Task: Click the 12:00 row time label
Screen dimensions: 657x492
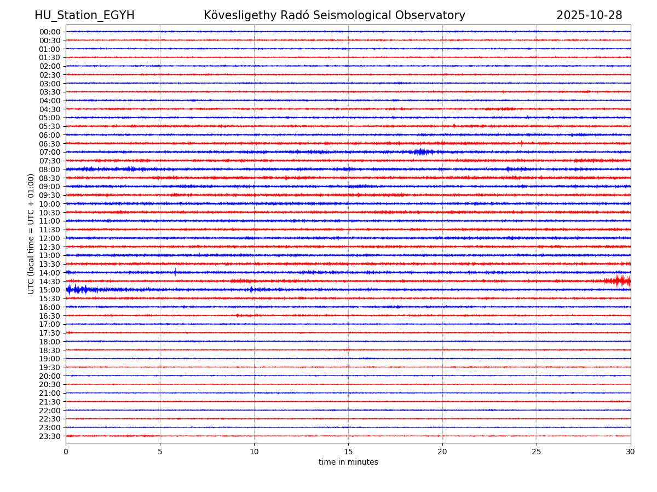Action: coord(49,238)
